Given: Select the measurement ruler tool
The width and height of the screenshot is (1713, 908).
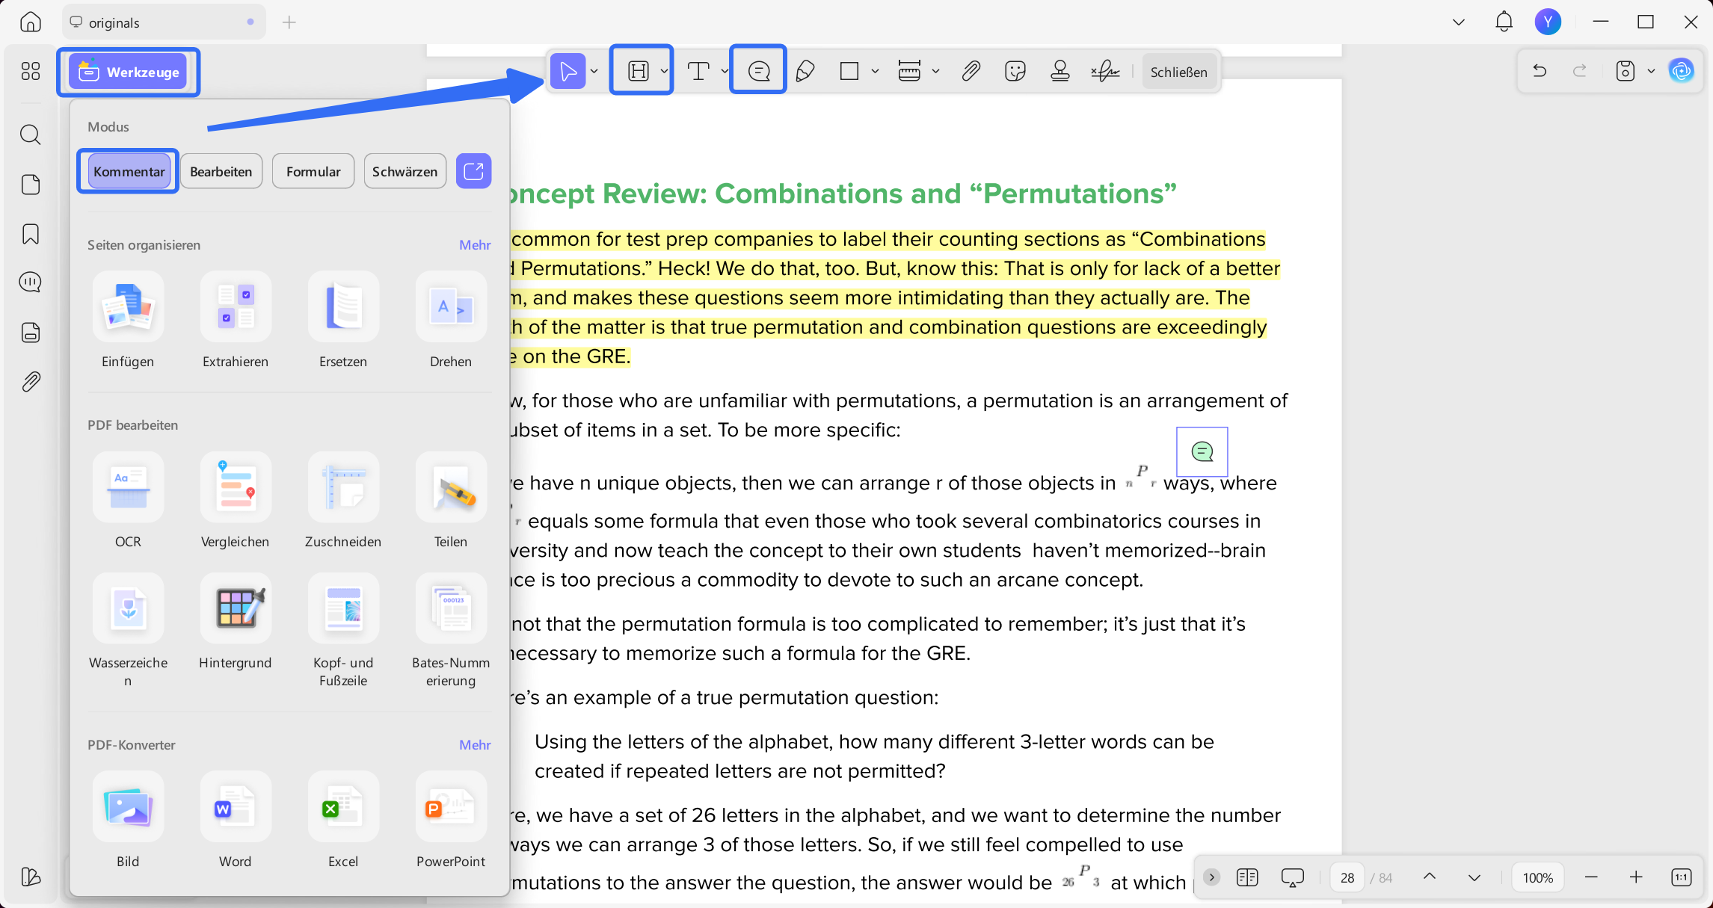Looking at the screenshot, I should (x=909, y=71).
